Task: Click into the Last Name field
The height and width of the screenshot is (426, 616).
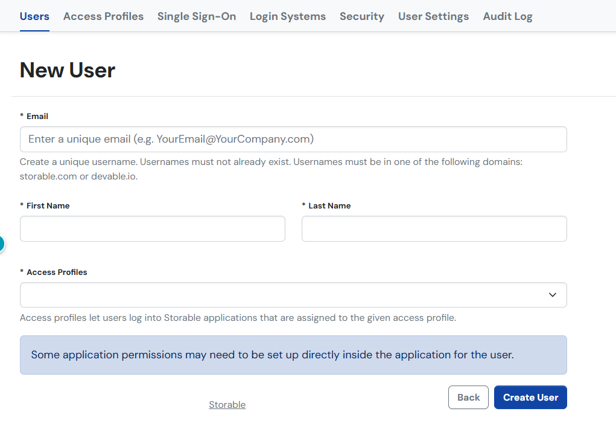Action: 434,229
